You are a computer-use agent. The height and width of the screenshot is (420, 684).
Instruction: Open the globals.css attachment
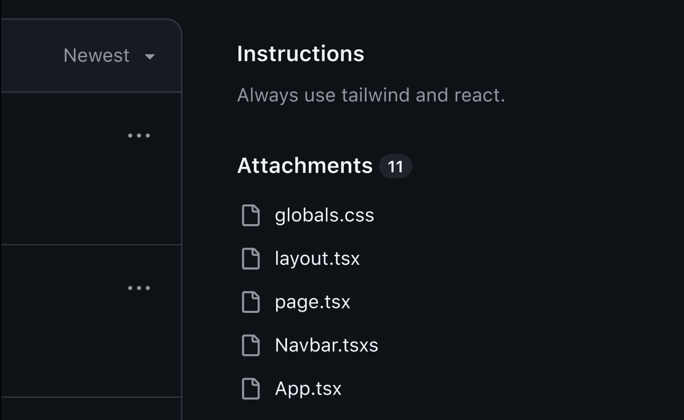coord(324,216)
